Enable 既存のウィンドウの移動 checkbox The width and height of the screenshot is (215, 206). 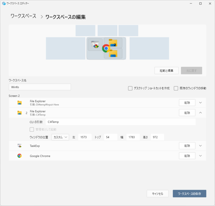pos(176,88)
